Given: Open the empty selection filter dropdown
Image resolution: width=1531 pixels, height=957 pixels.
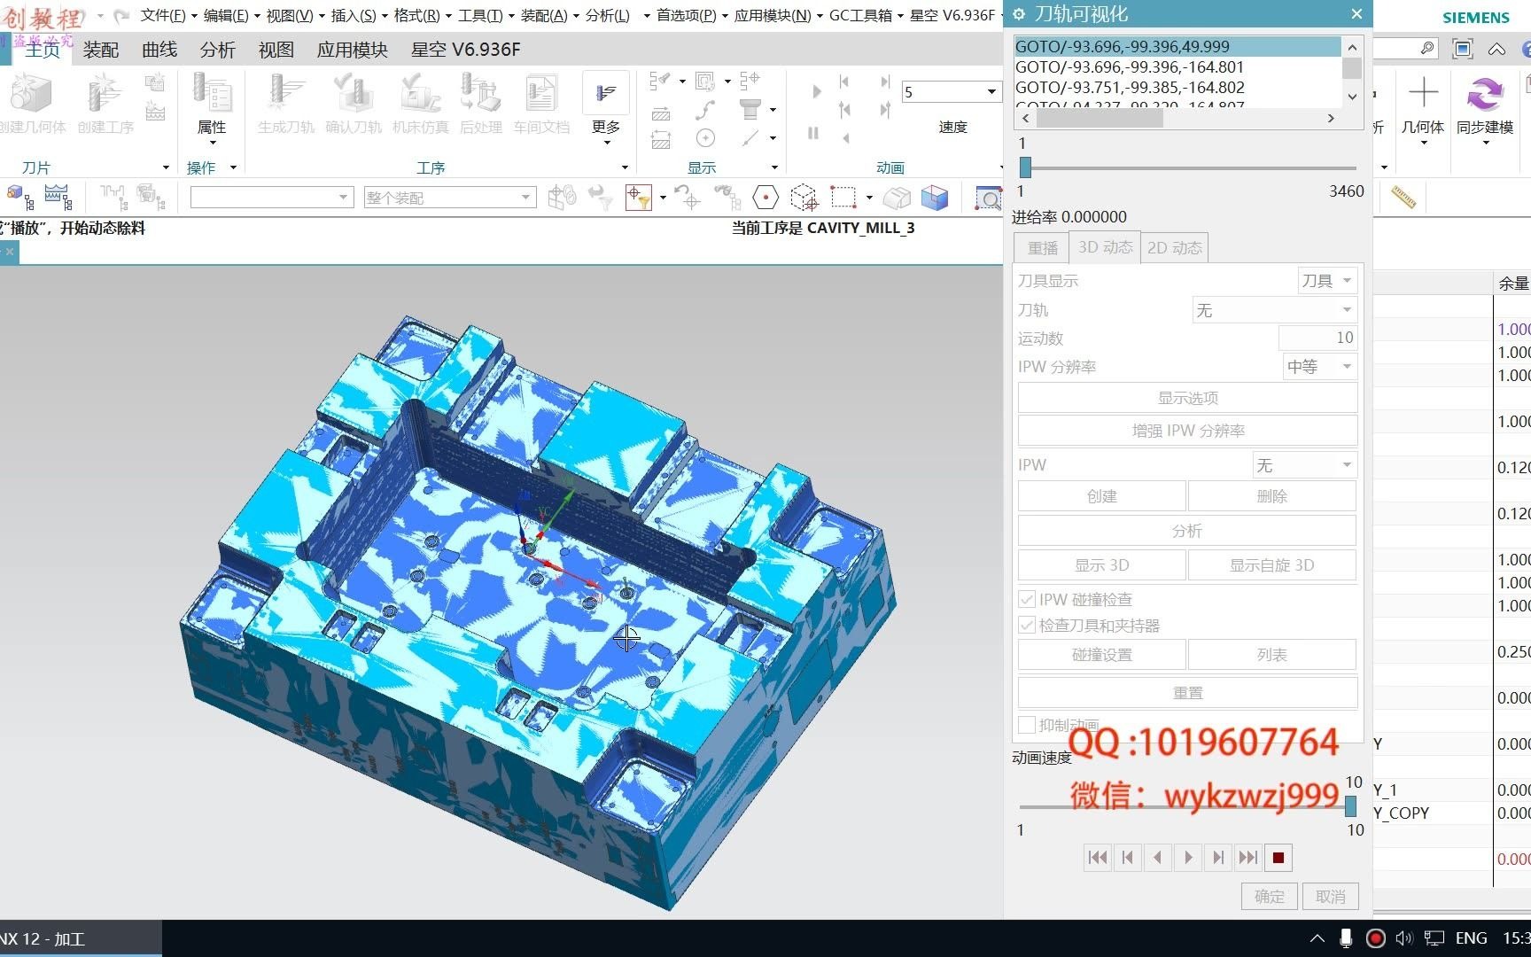Looking at the screenshot, I should [x=271, y=198].
